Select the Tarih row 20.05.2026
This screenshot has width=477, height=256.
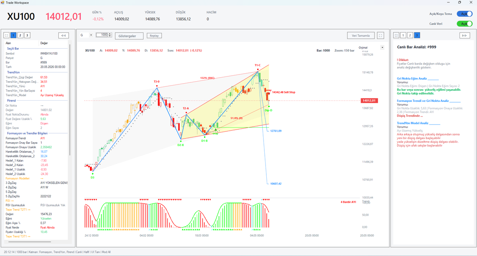(x=37, y=67)
